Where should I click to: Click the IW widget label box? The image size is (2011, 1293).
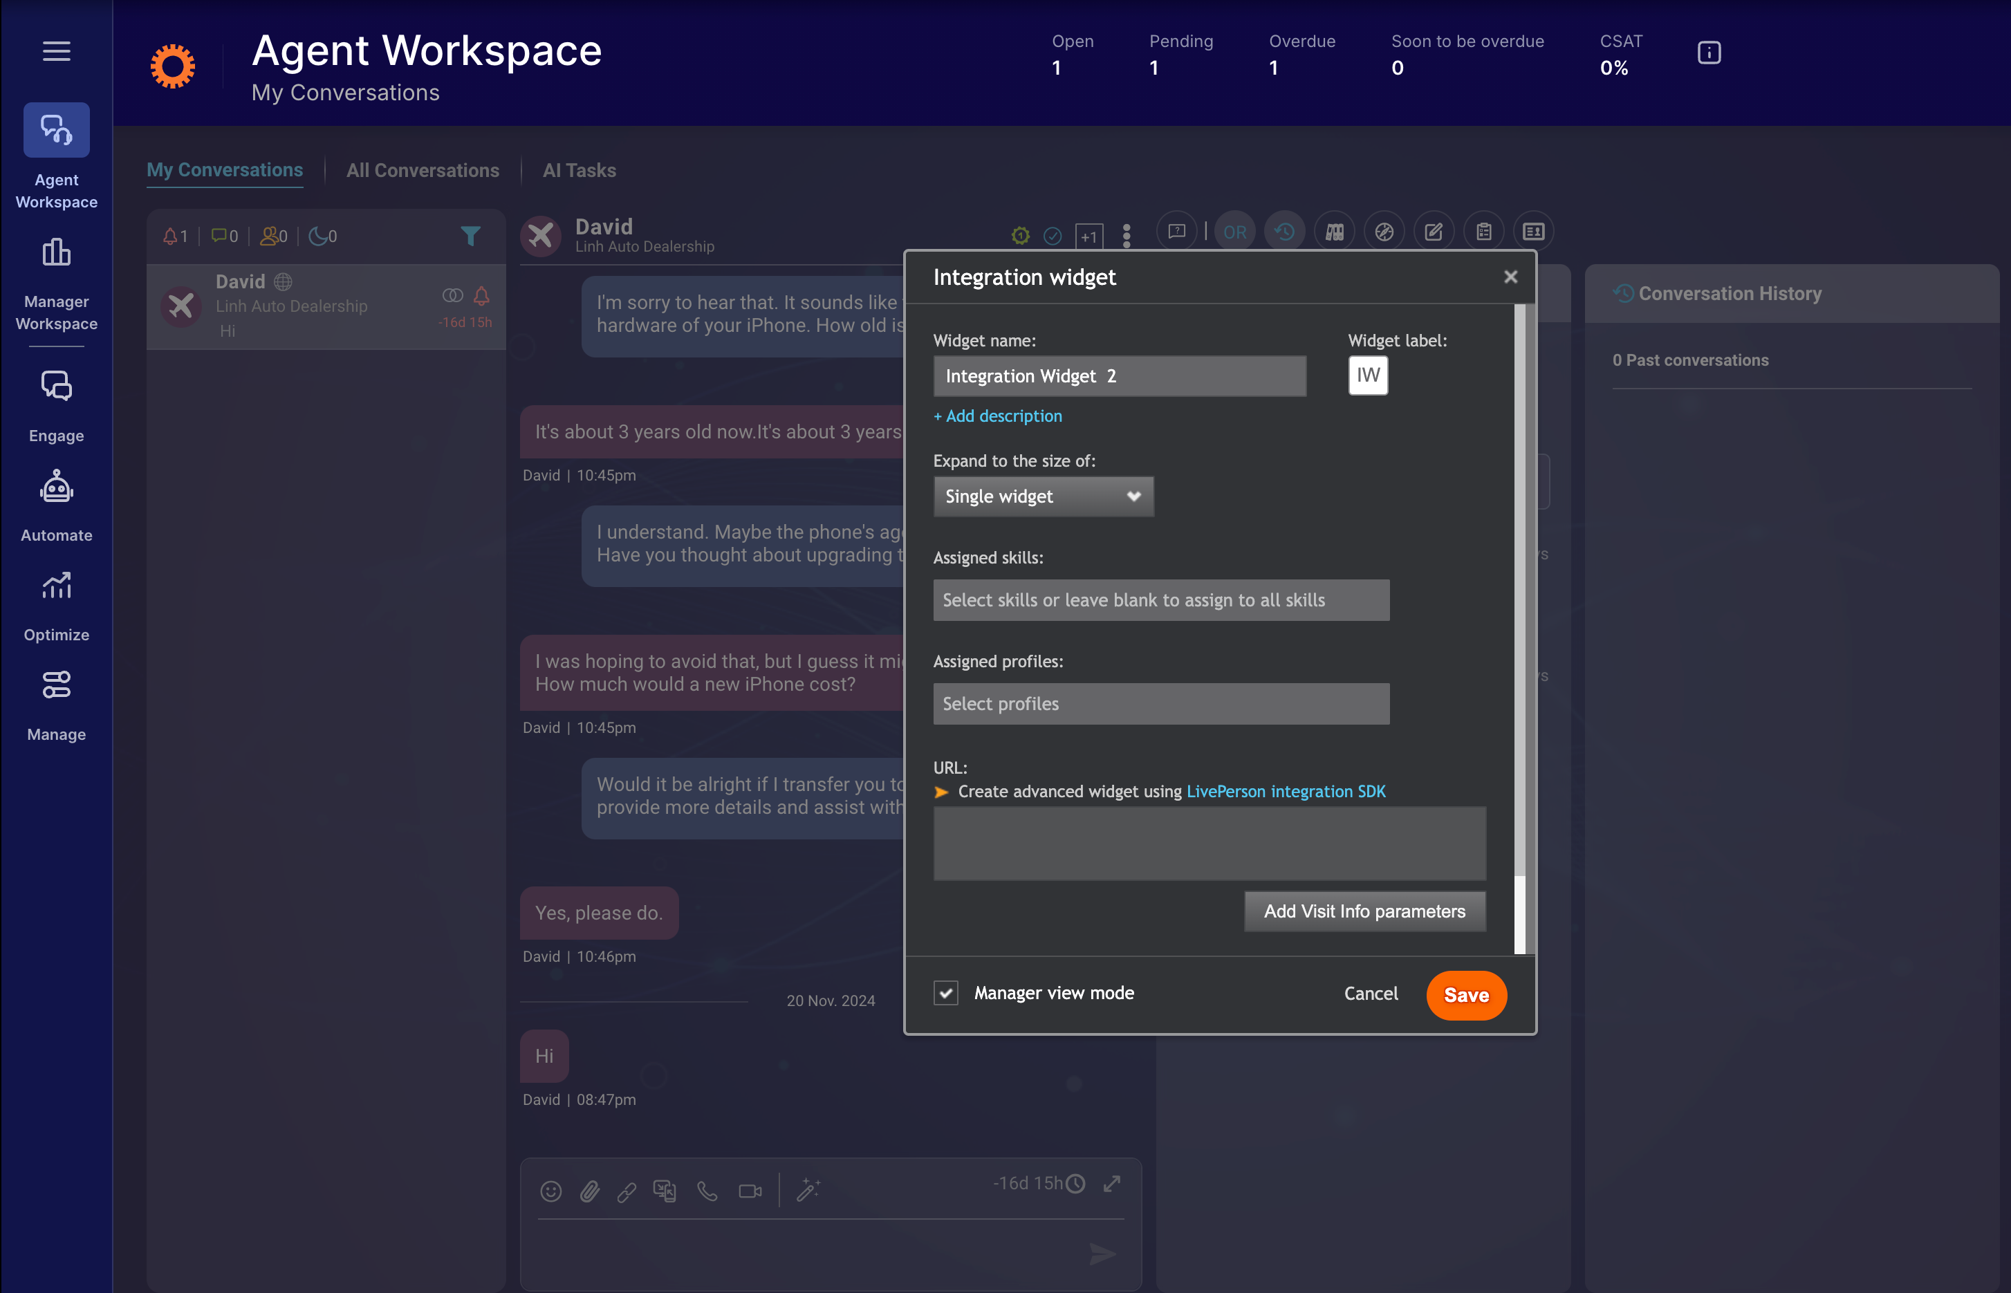click(1368, 375)
